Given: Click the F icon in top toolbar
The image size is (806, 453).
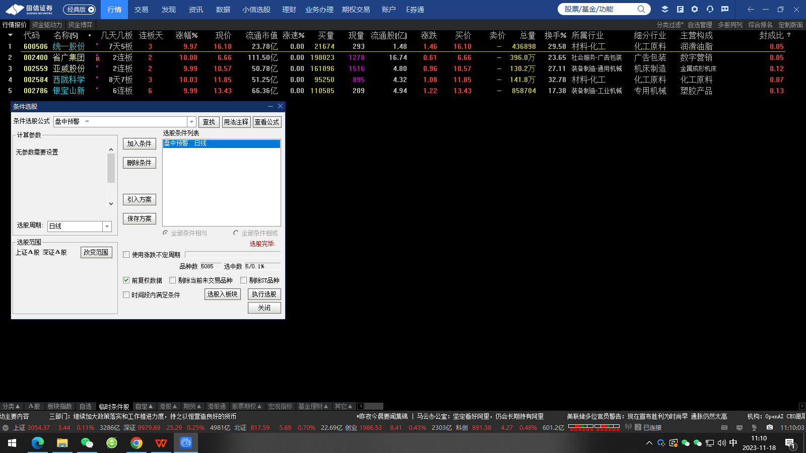Looking at the screenshot, I should click(680, 9).
